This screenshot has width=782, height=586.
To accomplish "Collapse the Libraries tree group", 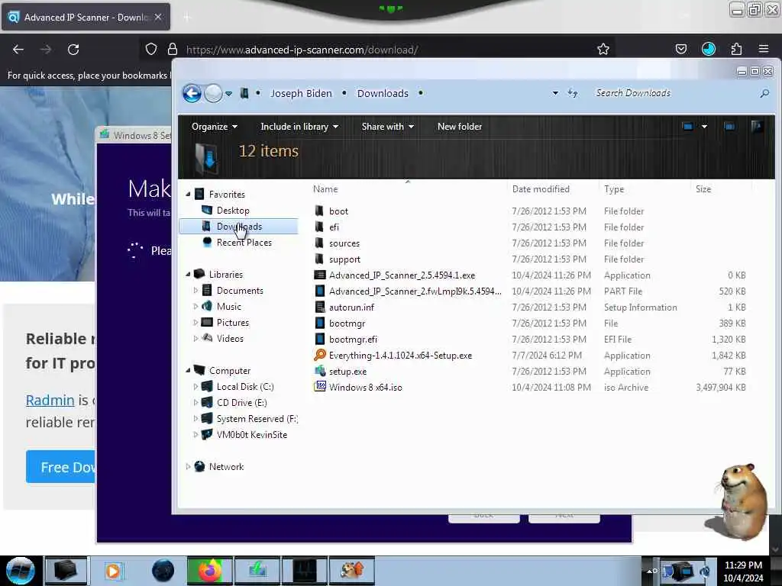I will [188, 274].
